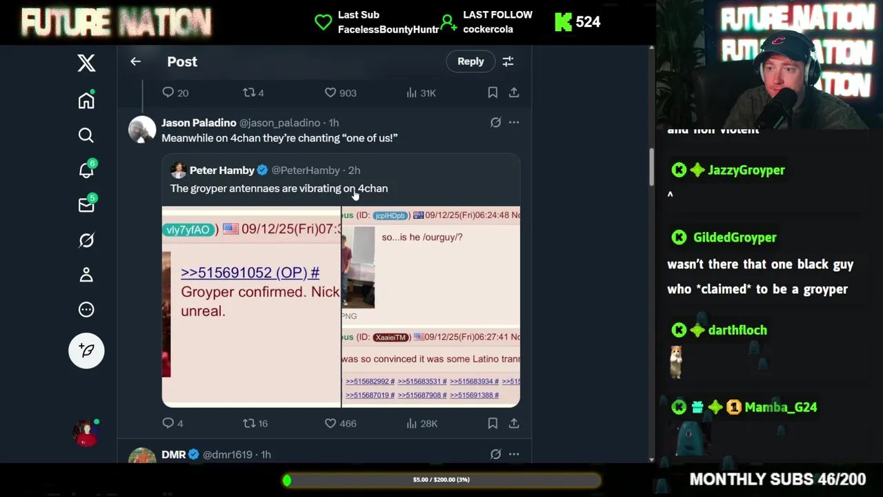Viewport: 883px width, 497px height.
Task: Like the post with 903 likes
Action: [340, 92]
